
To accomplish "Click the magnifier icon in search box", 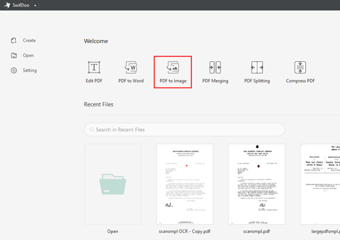I will [x=91, y=130].
